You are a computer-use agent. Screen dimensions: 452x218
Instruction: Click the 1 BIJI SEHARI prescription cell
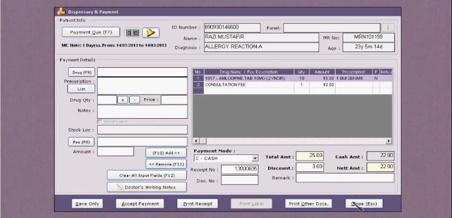pos(354,78)
